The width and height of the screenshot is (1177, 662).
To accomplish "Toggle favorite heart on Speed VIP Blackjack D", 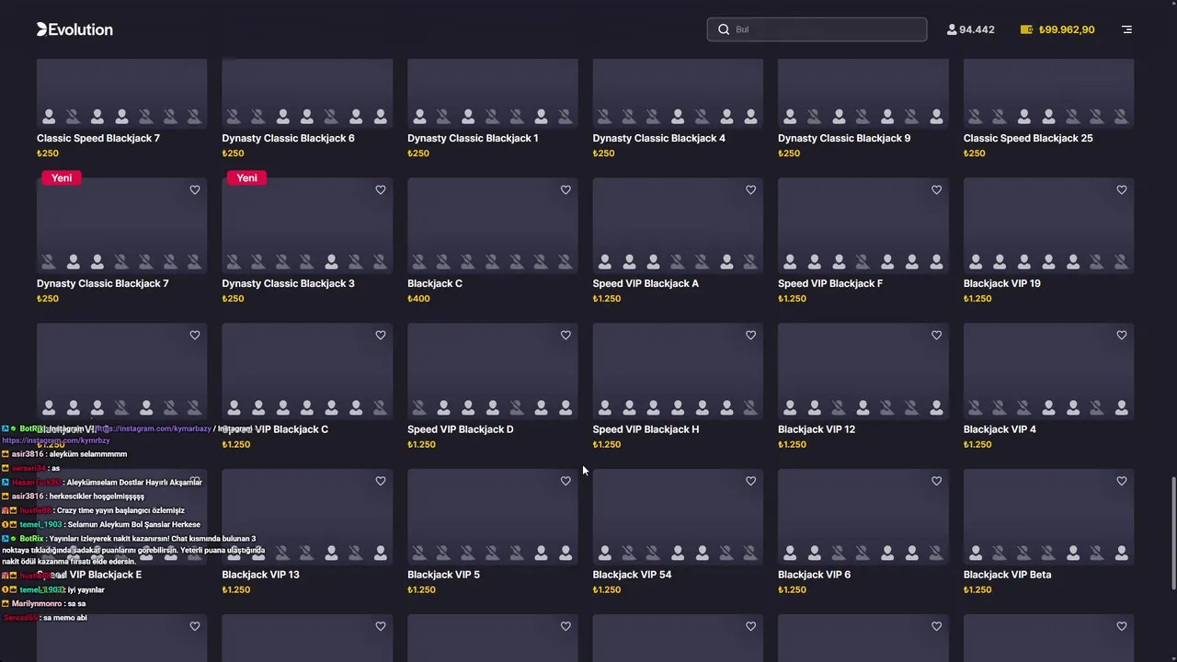I will click(x=566, y=336).
